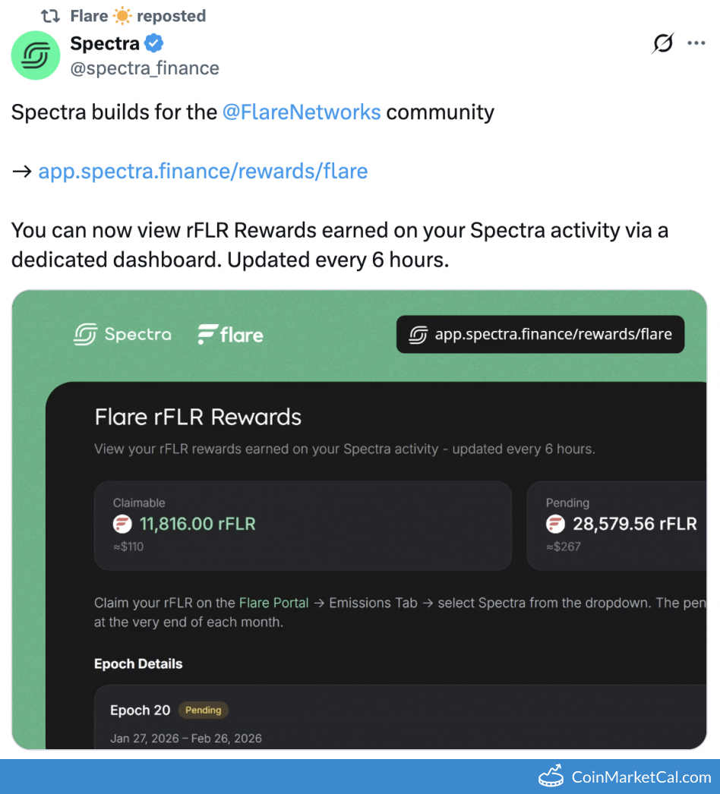Click the repost arrows icon
The image size is (720, 794).
tap(50, 15)
